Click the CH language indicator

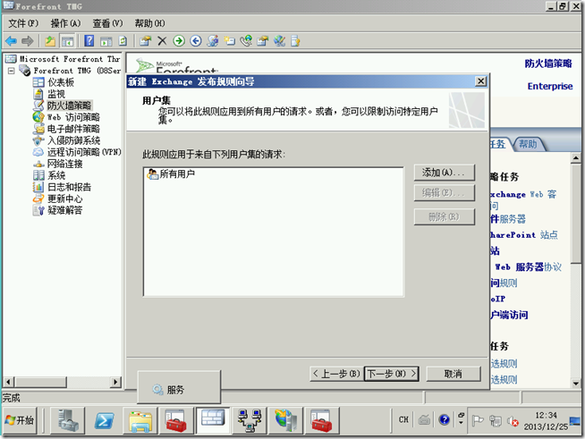[403, 419]
